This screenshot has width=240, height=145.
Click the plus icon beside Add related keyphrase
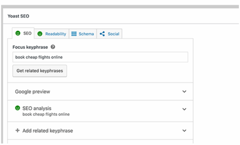17,130
